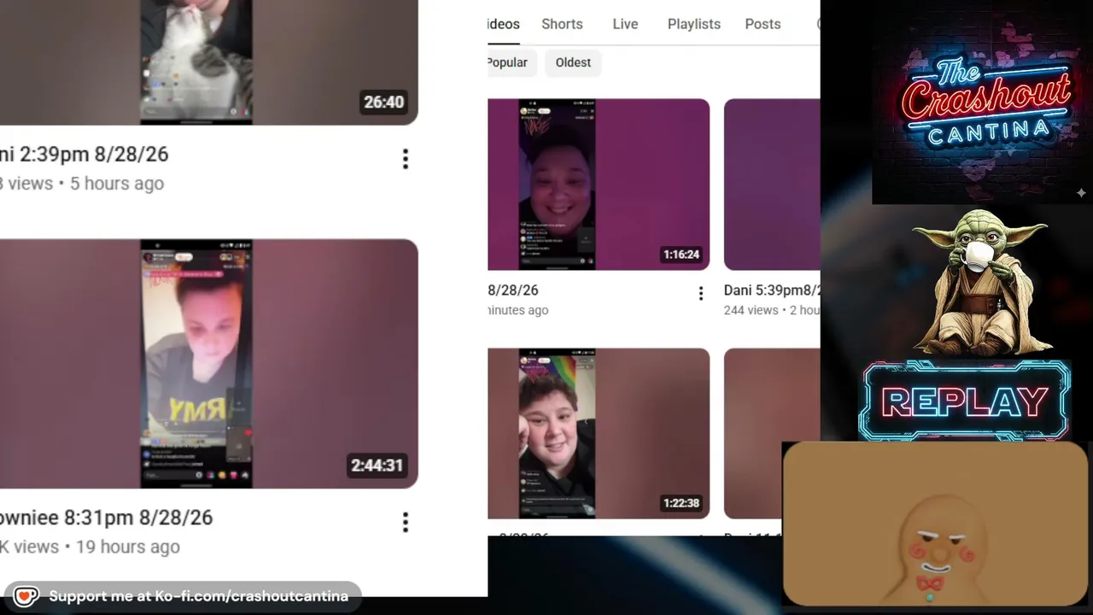Switch to the Videos tab
The image size is (1093, 615).
click(x=503, y=24)
